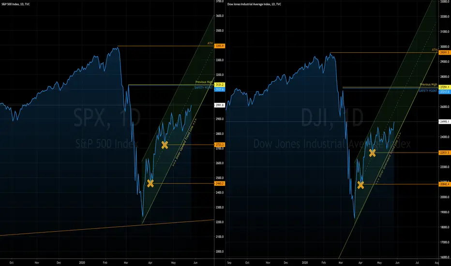This screenshot has width=451, height=266.
Task: Select the 'Dow Jones Industrial Average Index, 1D, TVC' title
Action: (x=254, y=4)
